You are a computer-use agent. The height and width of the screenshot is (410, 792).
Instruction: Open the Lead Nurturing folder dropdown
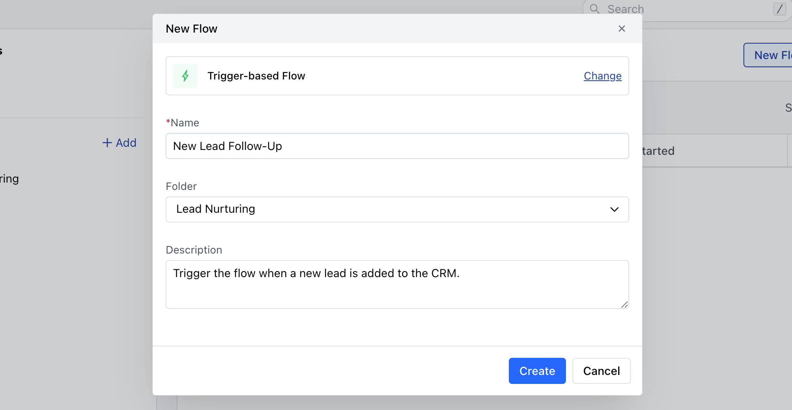pos(397,209)
